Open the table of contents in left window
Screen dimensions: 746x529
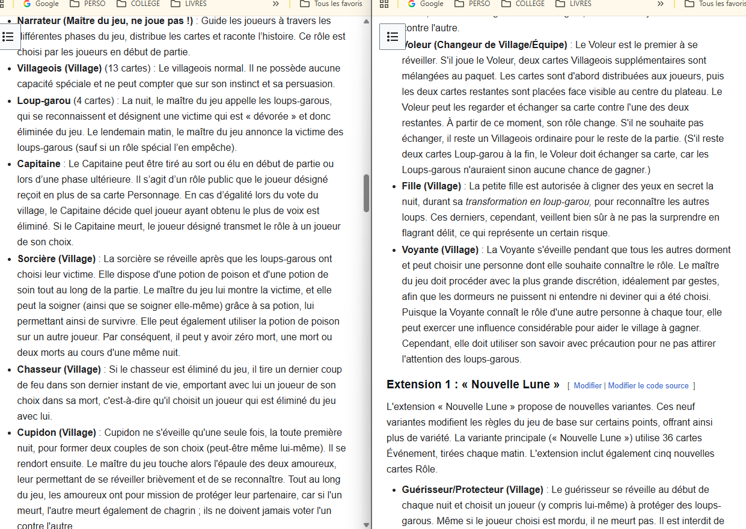(x=8, y=37)
